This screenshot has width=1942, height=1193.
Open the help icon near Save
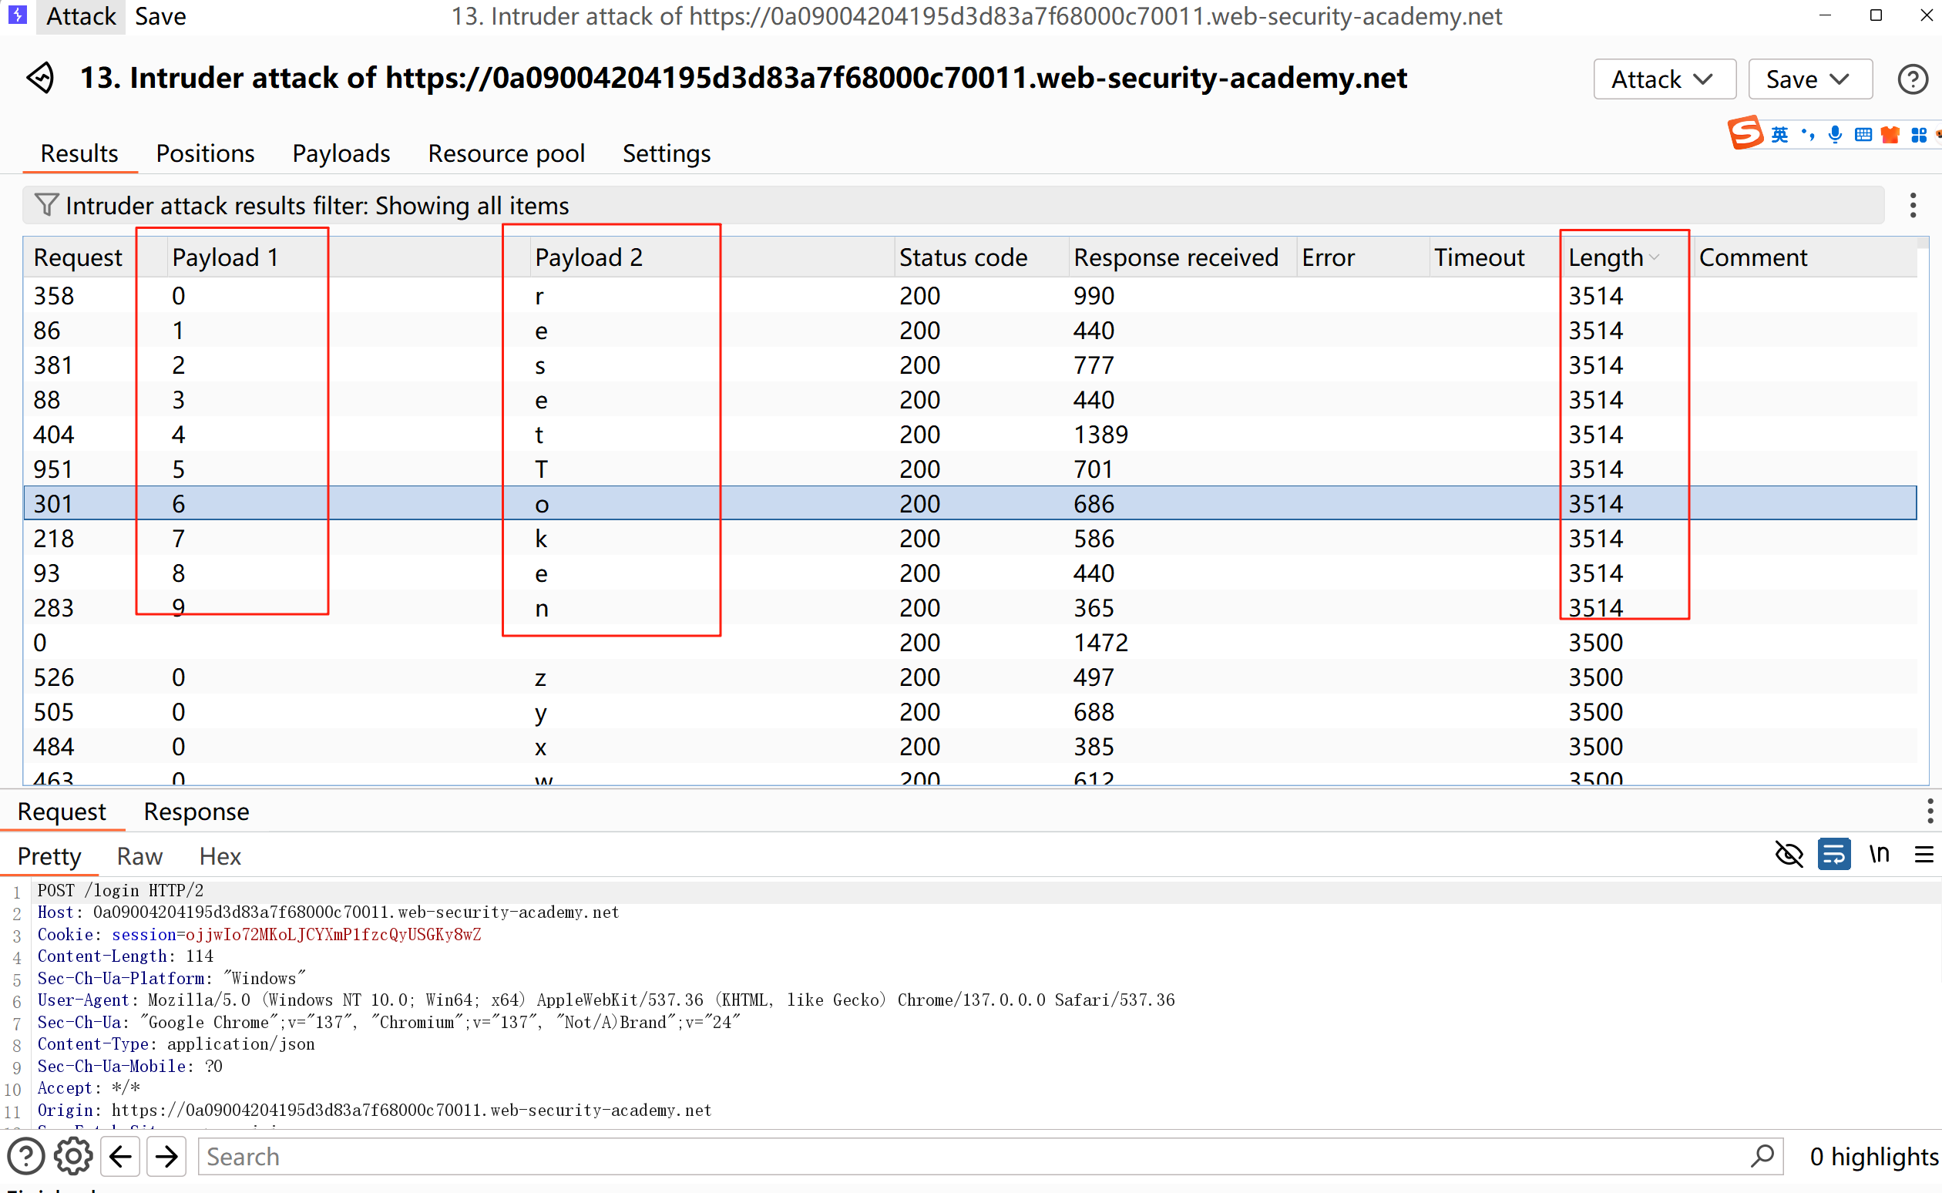coord(1911,79)
